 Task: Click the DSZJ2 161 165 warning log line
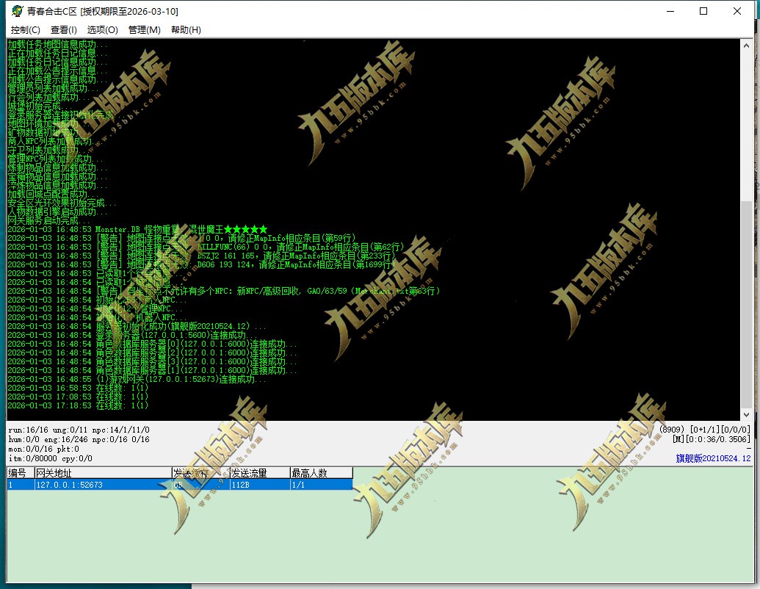[201, 256]
